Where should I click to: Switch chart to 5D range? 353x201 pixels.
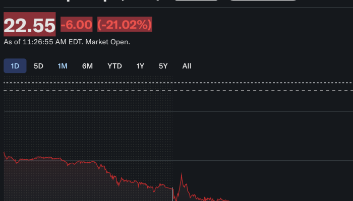38,66
